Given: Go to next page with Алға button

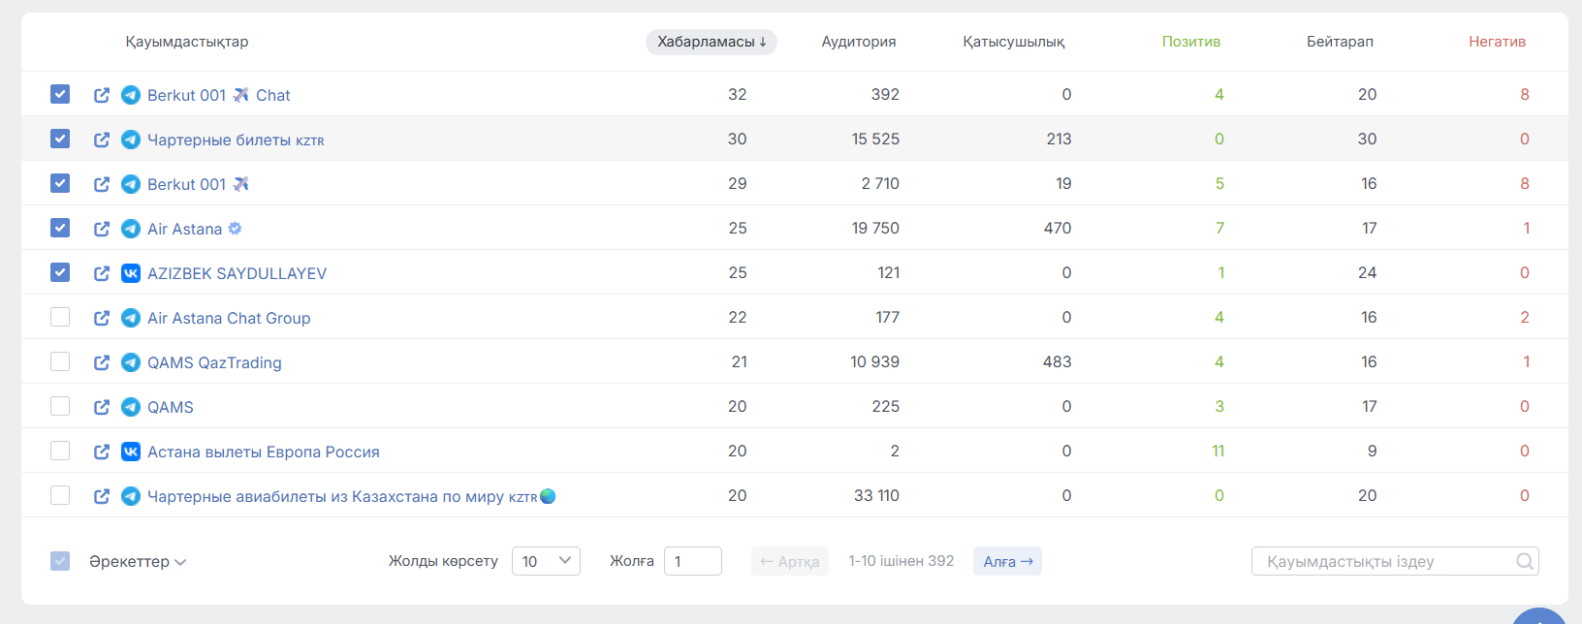Looking at the screenshot, I should [1007, 561].
